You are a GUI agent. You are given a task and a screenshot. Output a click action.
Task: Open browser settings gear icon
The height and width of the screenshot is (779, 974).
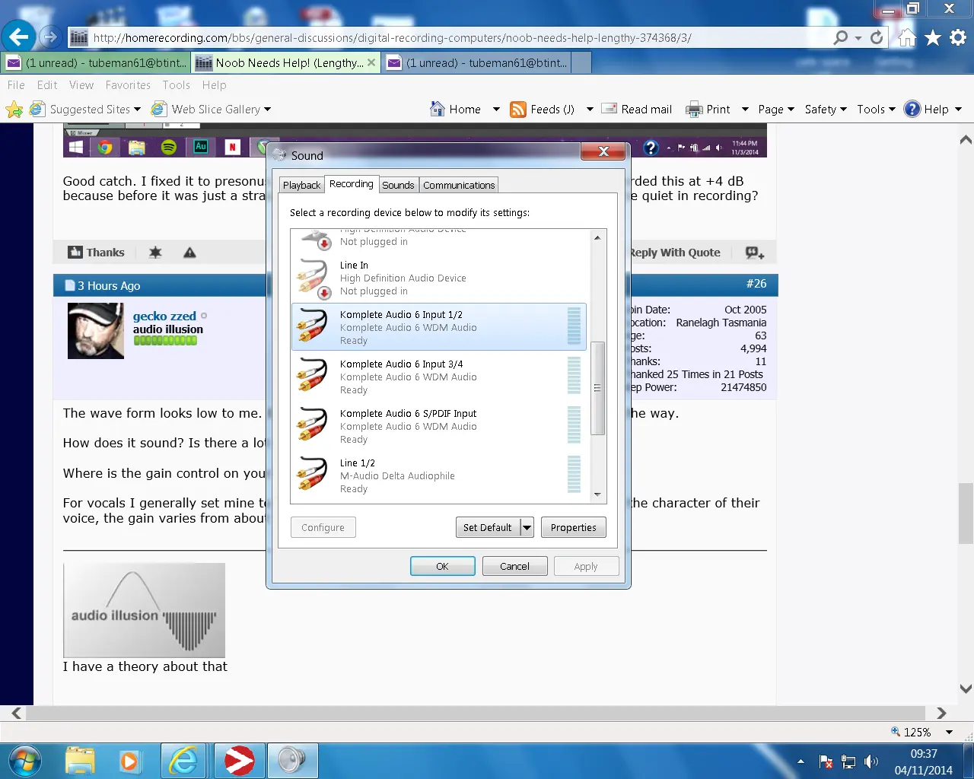click(958, 37)
